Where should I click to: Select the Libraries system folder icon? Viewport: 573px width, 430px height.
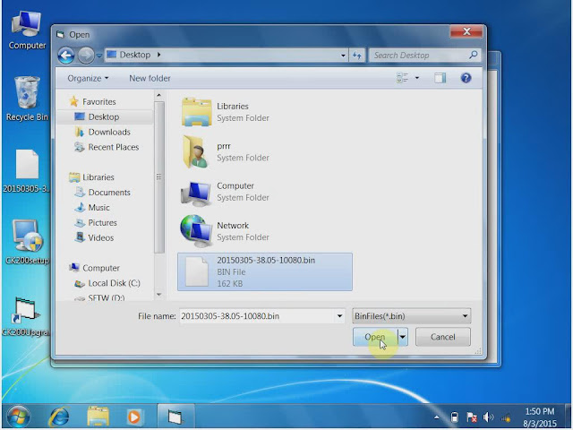(197, 112)
